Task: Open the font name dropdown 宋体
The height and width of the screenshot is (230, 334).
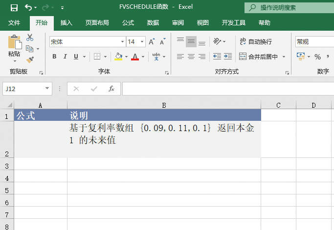Action: point(122,42)
